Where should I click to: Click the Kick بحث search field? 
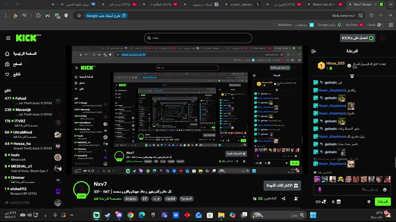[x=198, y=38]
